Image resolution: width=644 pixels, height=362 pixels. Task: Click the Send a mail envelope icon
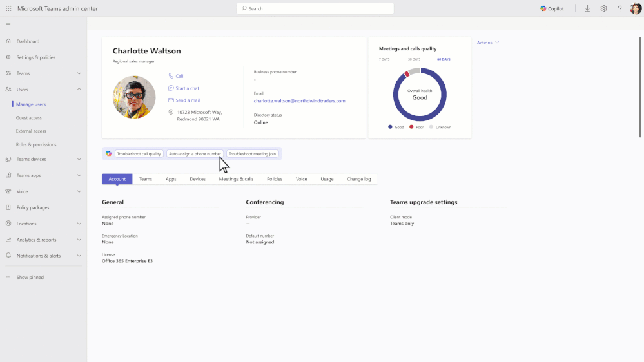tap(171, 100)
